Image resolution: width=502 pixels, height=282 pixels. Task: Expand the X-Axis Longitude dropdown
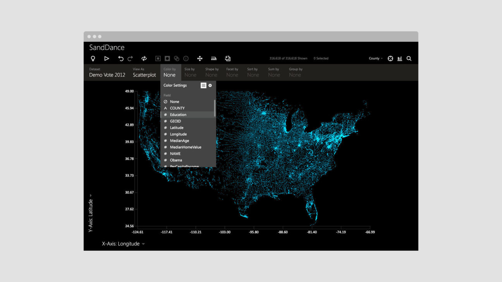click(x=123, y=244)
